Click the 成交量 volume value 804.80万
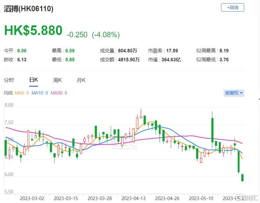 tap(127, 51)
